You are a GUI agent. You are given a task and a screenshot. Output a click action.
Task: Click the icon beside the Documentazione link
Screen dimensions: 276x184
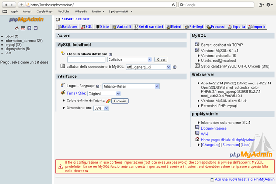click(197, 127)
